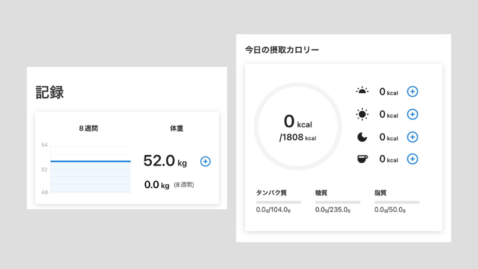
Task: Click the 脂質 progress bar
Action: 397,202
